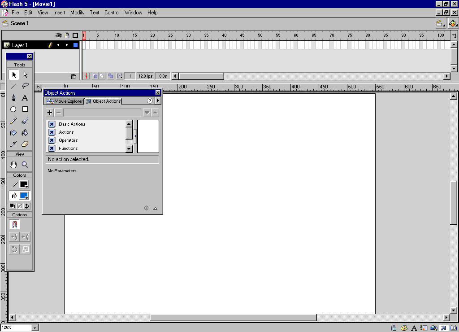Image resolution: width=459 pixels, height=332 pixels.
Task: Toggle Onion Skin in timeline
Action: pos(95,76)
